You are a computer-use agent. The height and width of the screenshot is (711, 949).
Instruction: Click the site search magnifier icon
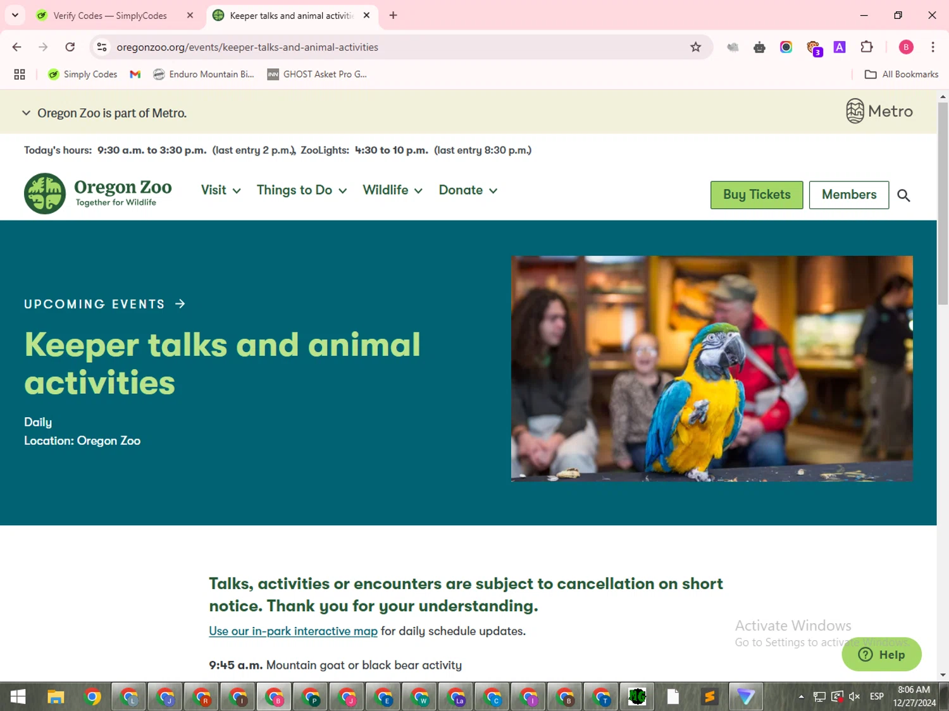(x=903, y=195)
